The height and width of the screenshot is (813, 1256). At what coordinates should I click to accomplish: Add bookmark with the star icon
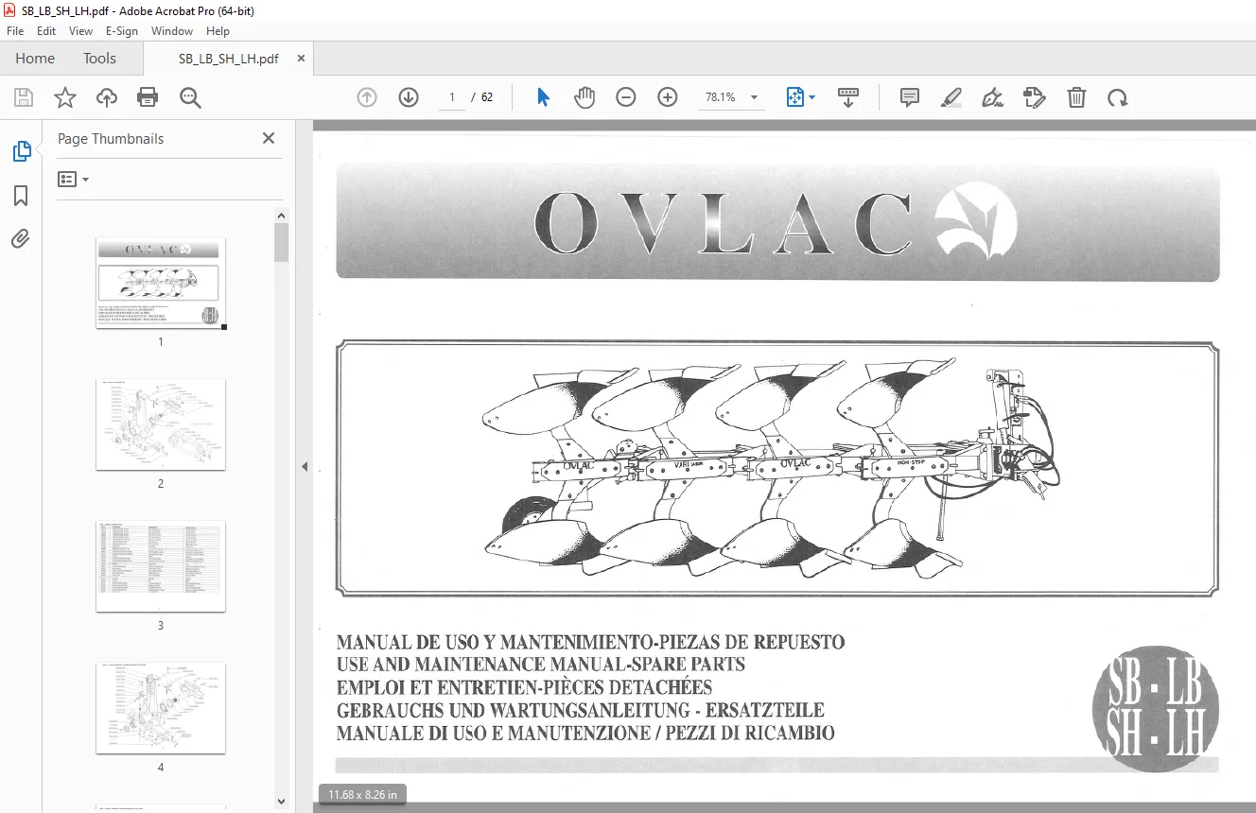coord(65,97)
